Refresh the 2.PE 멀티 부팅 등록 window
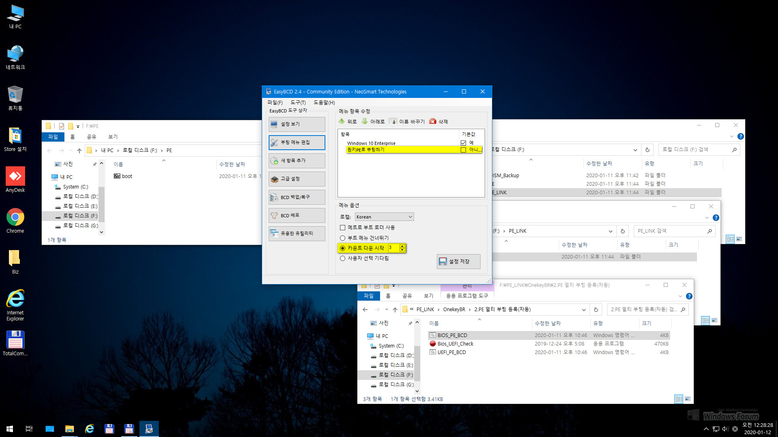The height and width of the screenshot is (437, 778). tap(596, 310)
